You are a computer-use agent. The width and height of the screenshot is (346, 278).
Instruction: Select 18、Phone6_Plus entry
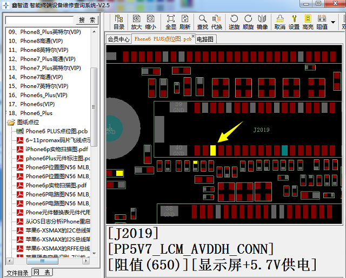click(x=30, y=113)
